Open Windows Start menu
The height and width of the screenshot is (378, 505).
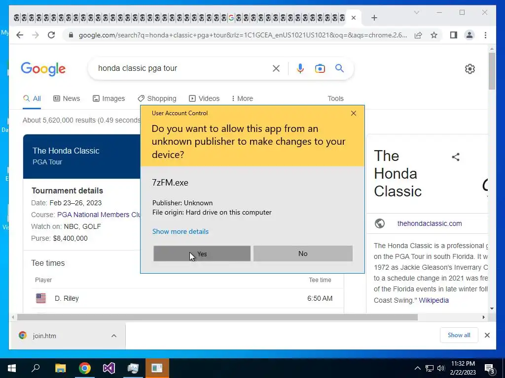[x=12, y=368]
